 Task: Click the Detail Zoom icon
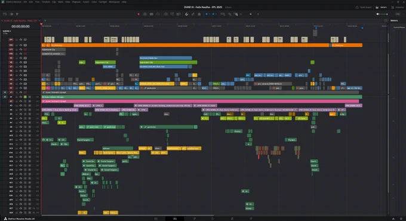tap(229, 14)
